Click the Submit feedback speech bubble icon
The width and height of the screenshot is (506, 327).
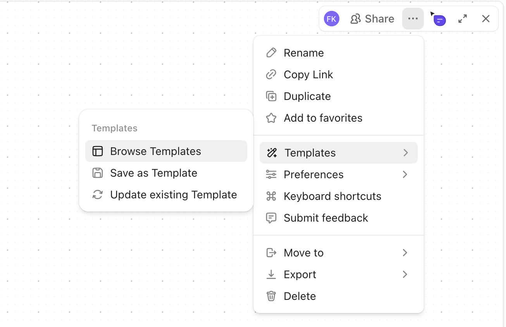271,218
